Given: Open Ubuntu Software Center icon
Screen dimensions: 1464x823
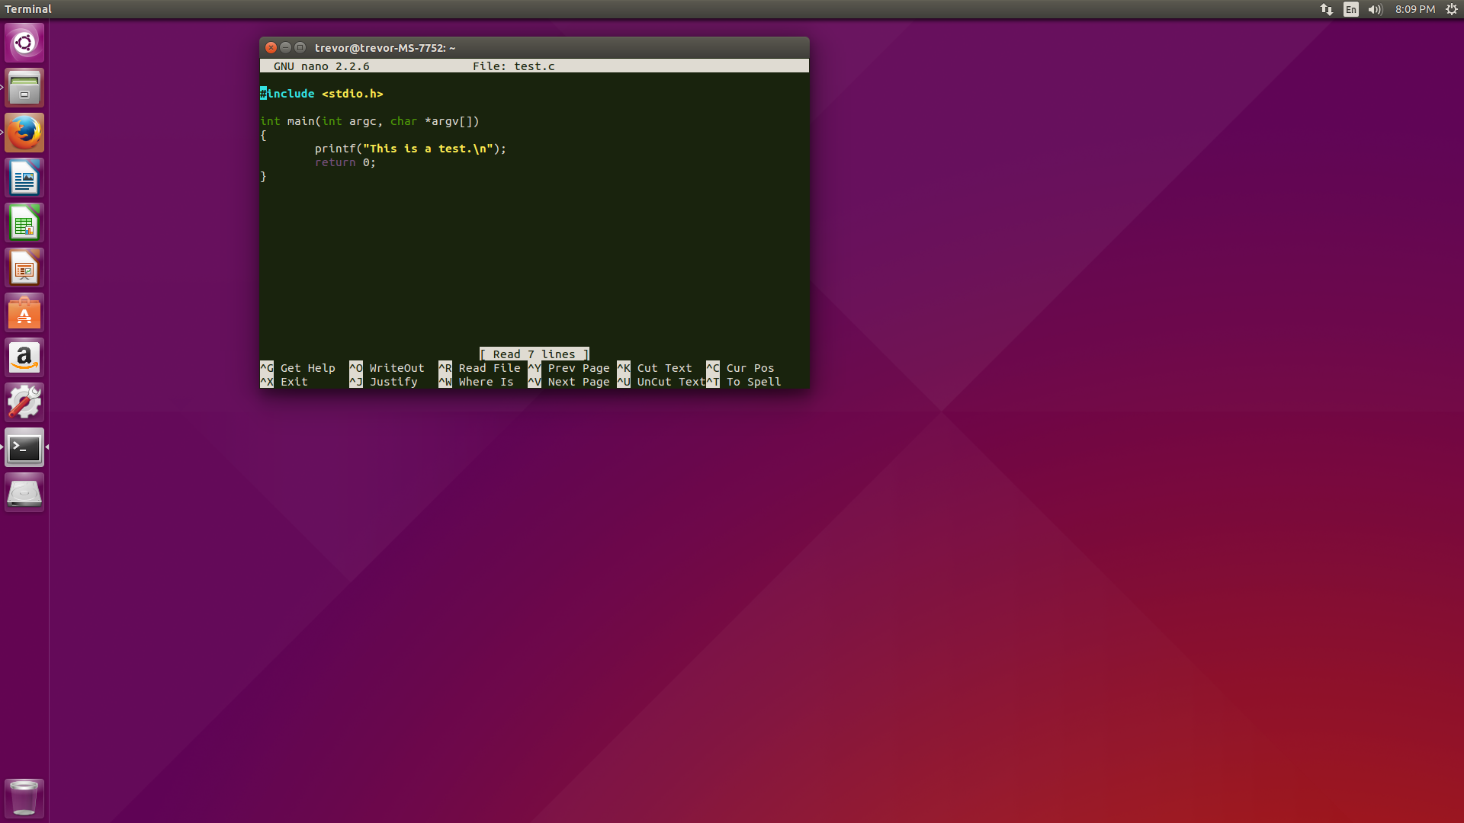Looking at the screenshot, I should pyautogui.click(x=24, y=313).
